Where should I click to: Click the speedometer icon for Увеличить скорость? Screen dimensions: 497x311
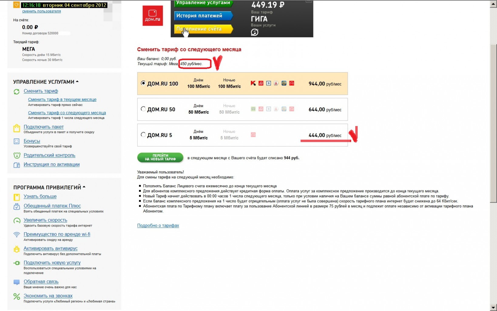point(17,221)
